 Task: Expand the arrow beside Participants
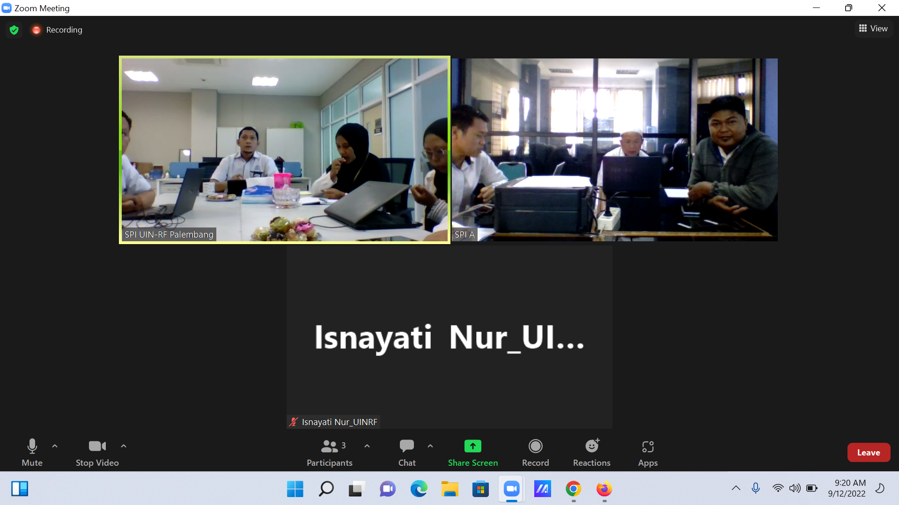point(367,446)
